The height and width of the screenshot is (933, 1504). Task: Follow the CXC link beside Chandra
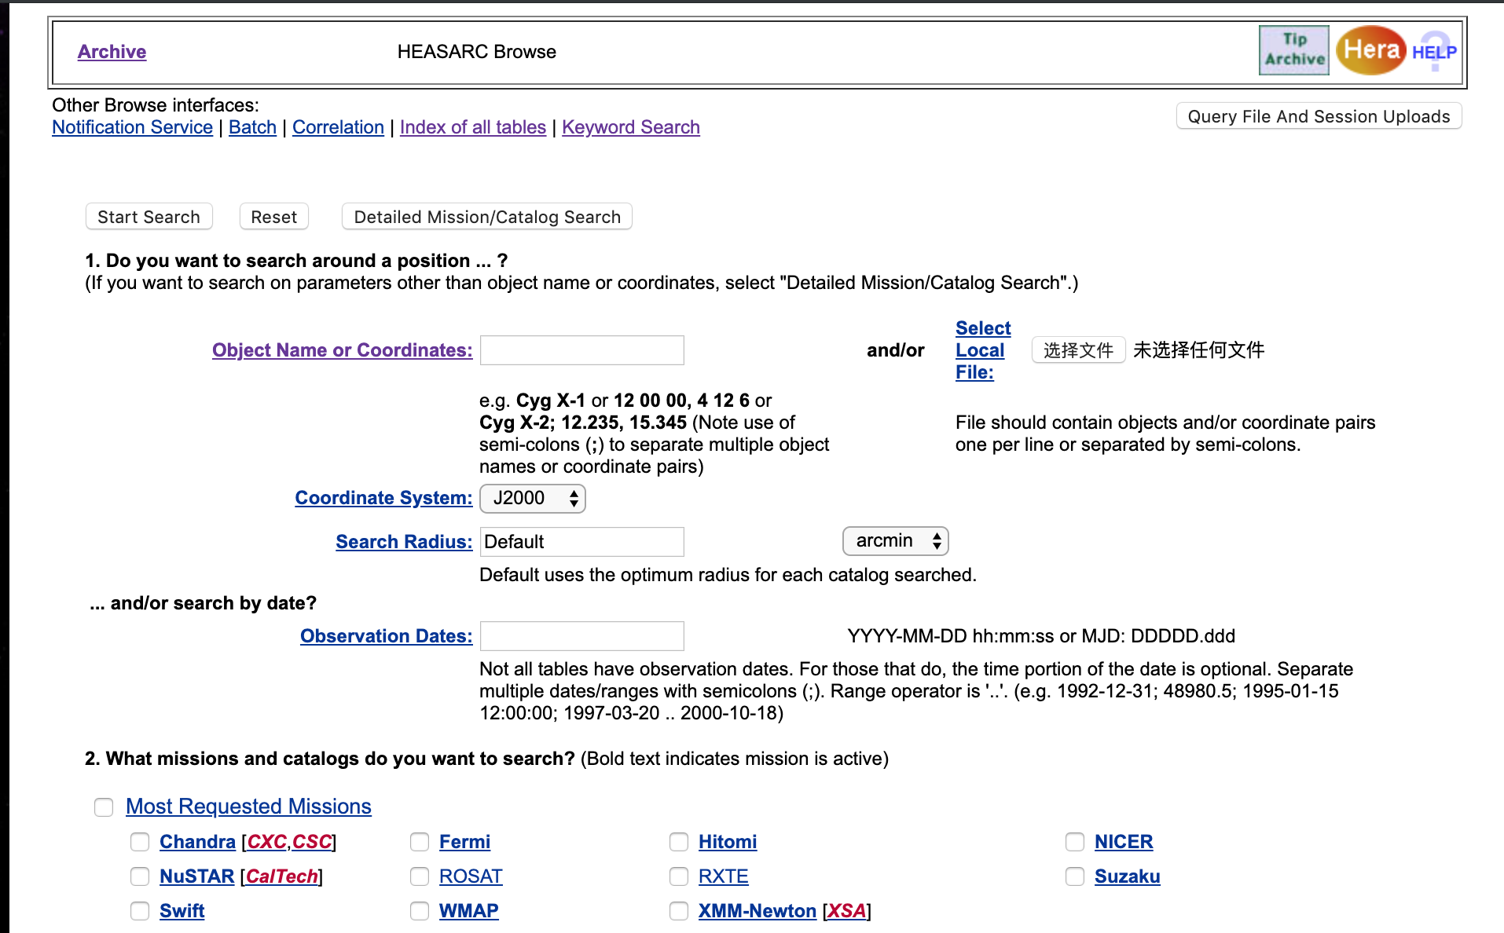click(266, 842)
